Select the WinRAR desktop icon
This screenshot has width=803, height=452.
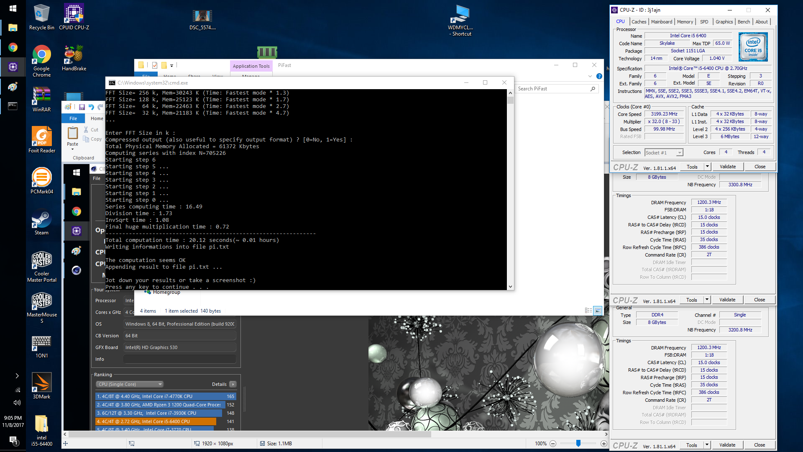click(41, 99)
